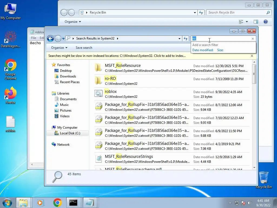Select the Firefox desktop shortcut
Screen dimensions: 277x208
tap(11, 95)
